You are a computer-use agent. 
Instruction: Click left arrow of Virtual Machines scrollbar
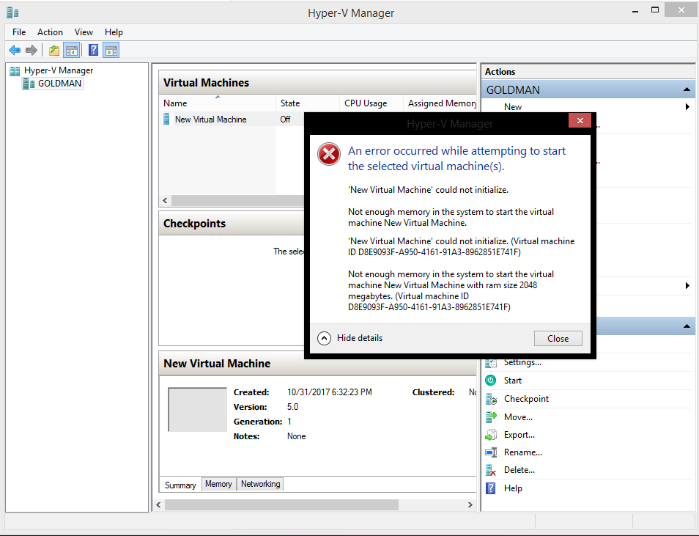click(x=165, y=200)
